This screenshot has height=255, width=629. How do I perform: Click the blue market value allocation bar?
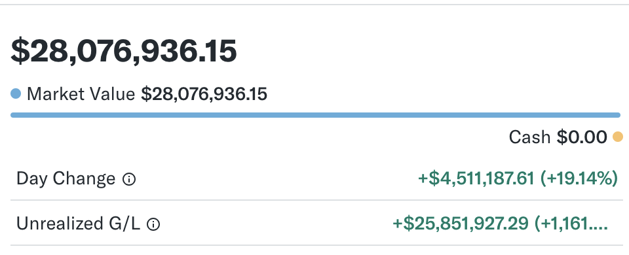pos(315,115)
